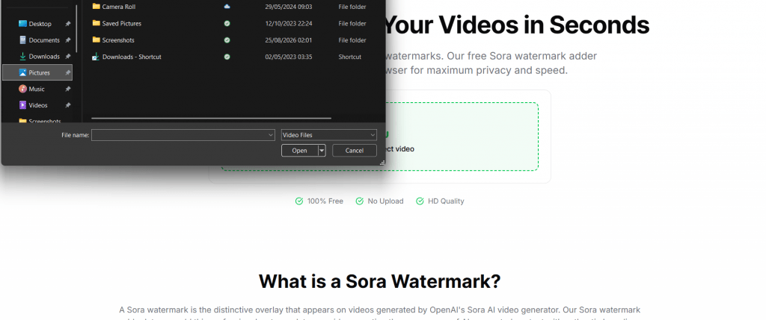Click the date 02/05/2023 03:35

click(289, 57)
